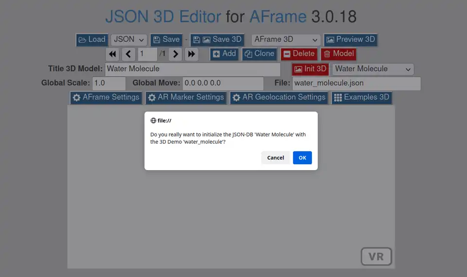Click the Preview 3D button
The width and height of the screenshot is (467, 277).
(x=351, y=39)
